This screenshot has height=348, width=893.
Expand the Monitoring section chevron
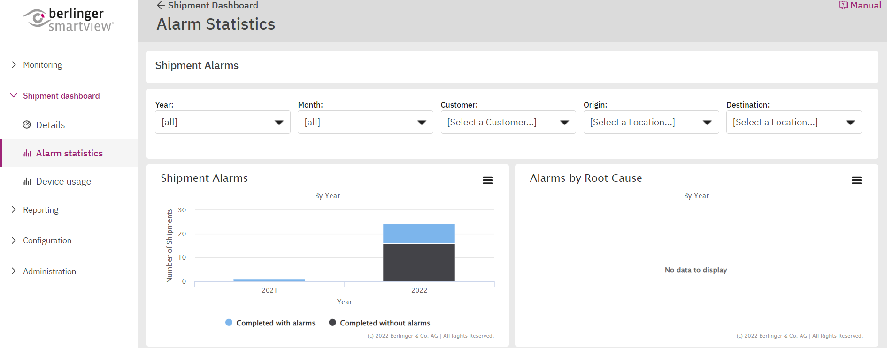coord(14,64)
